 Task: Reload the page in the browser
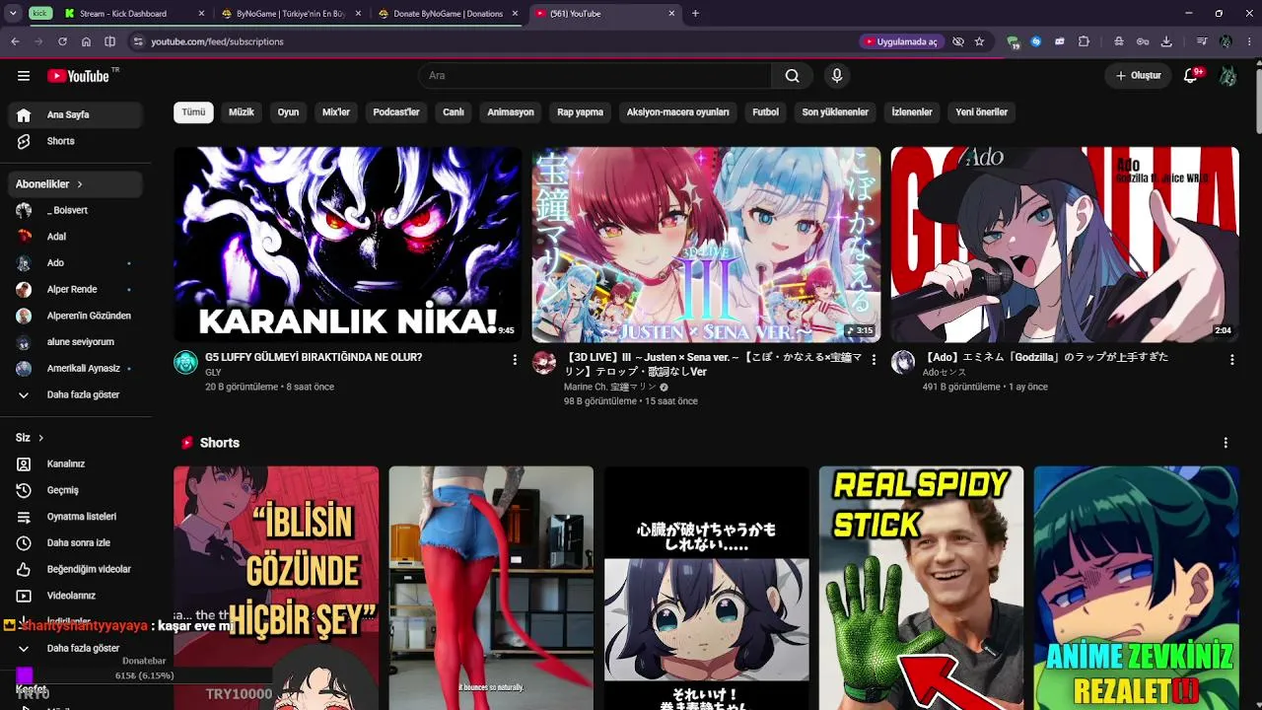[62, 41]
